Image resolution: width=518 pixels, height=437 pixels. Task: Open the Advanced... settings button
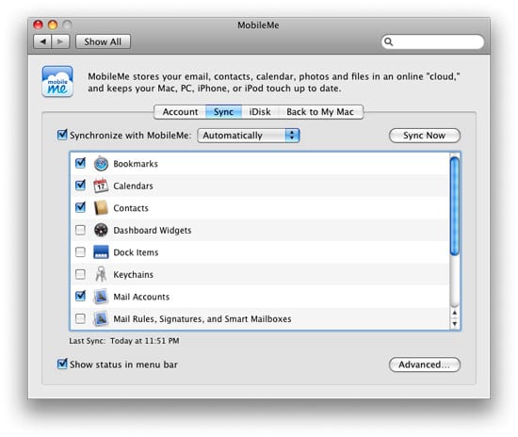pos(425,364)
